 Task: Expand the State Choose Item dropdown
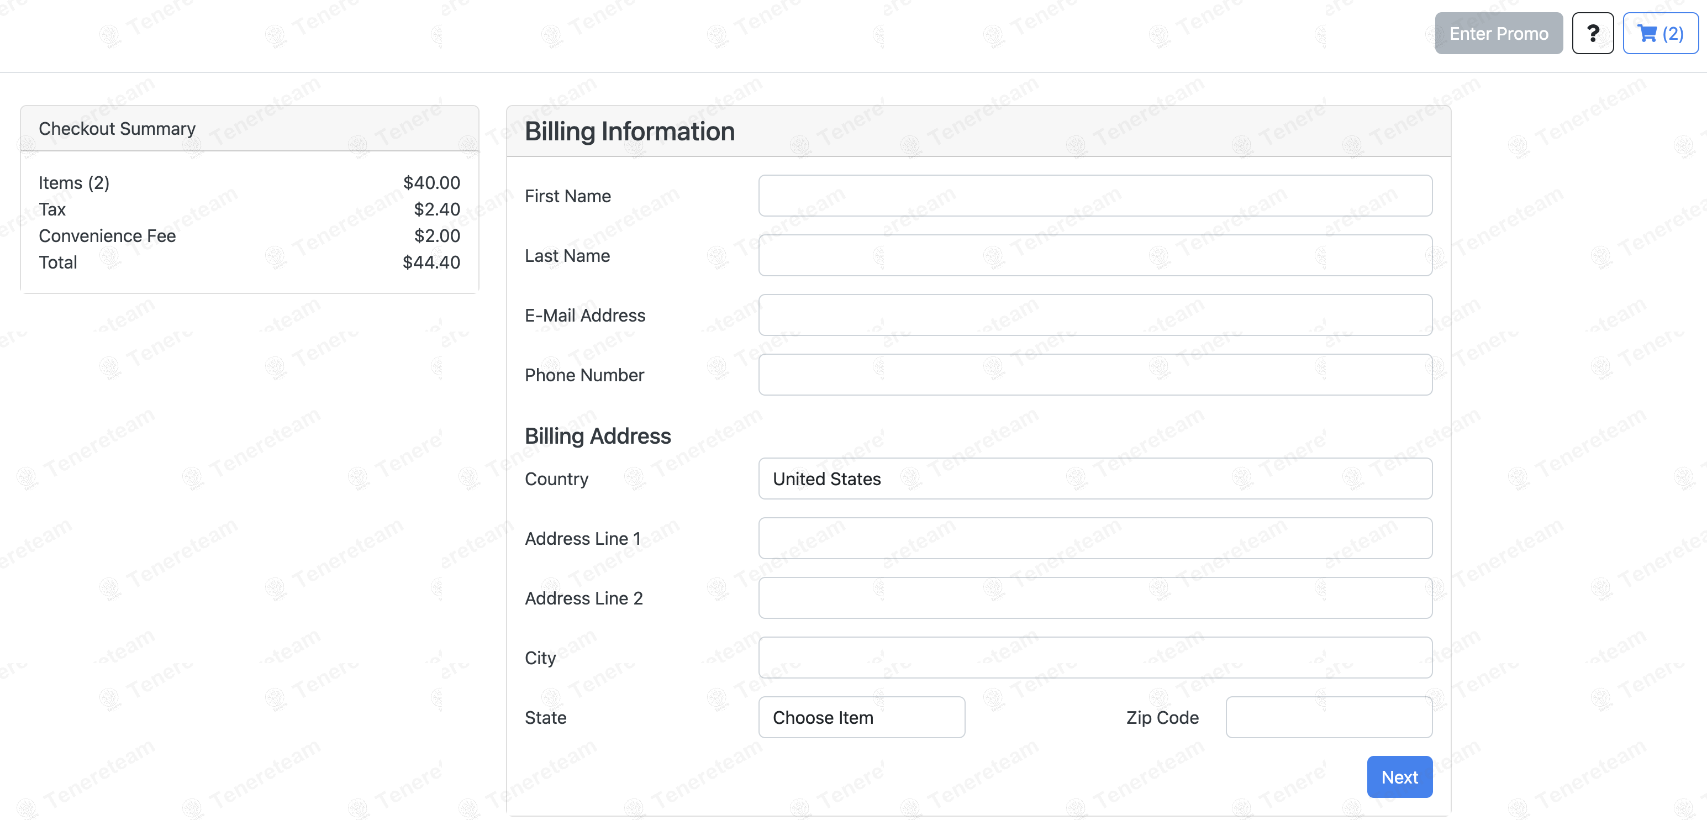(x=861, y=717)
